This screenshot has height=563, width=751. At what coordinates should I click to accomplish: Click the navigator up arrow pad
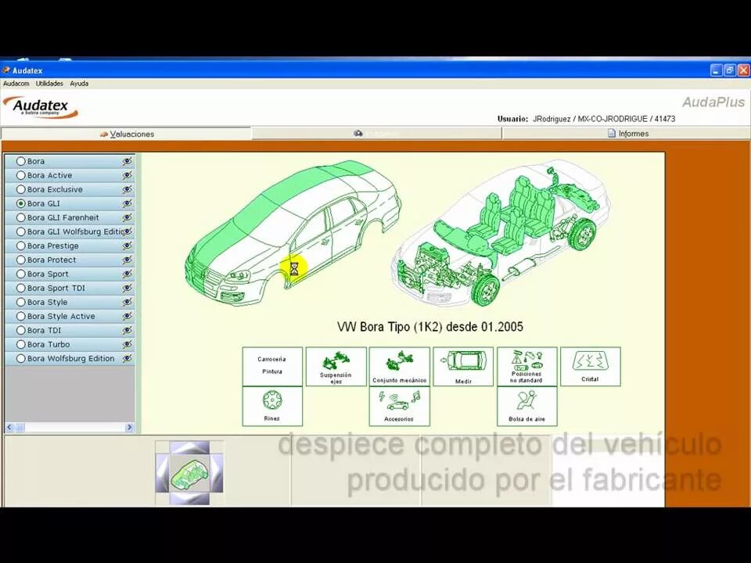(x=189, y=448)
